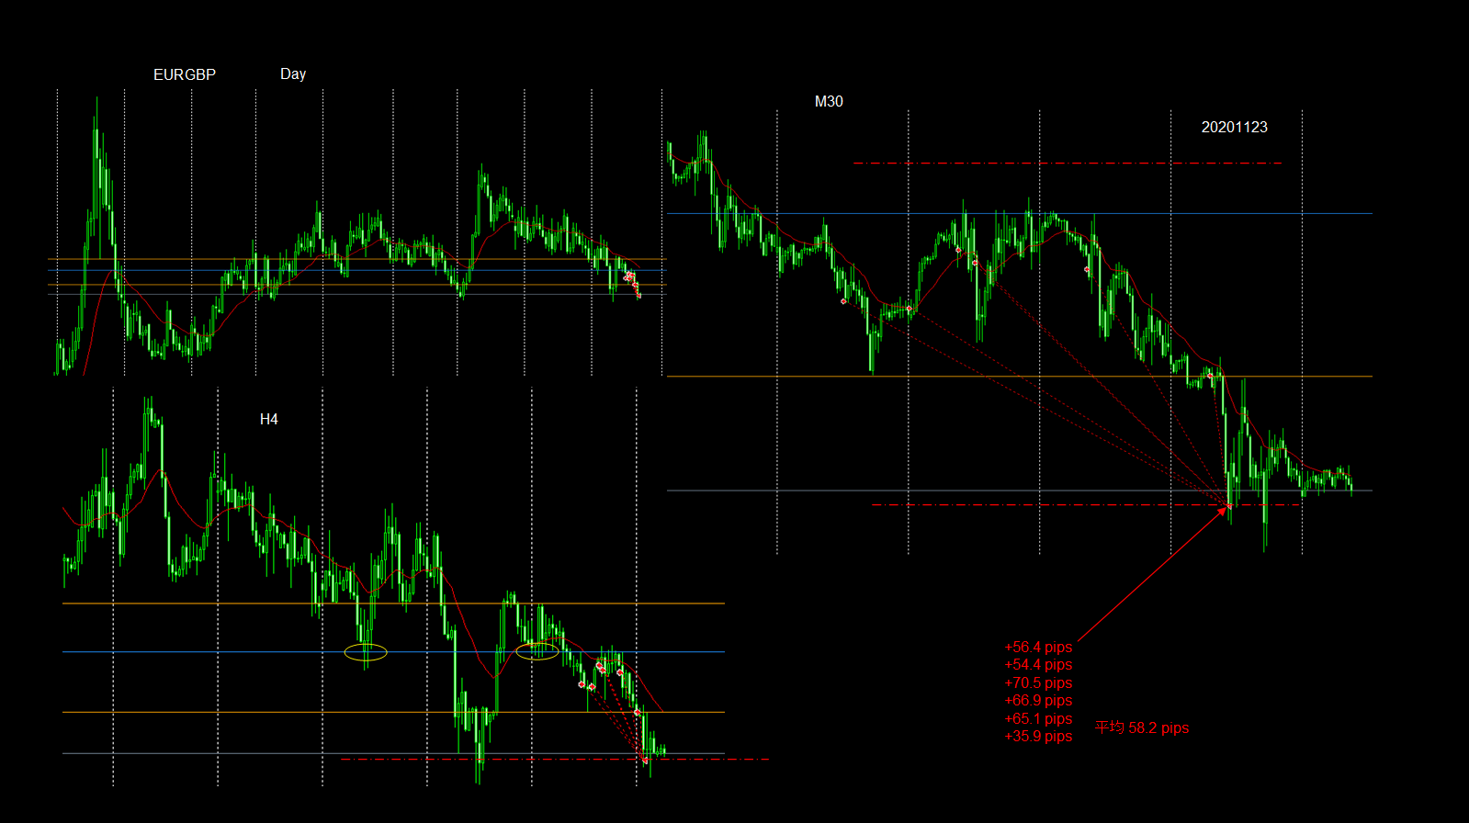Click the 20201123 date label
The image size is (1469, 823).
coord(1234,127)
